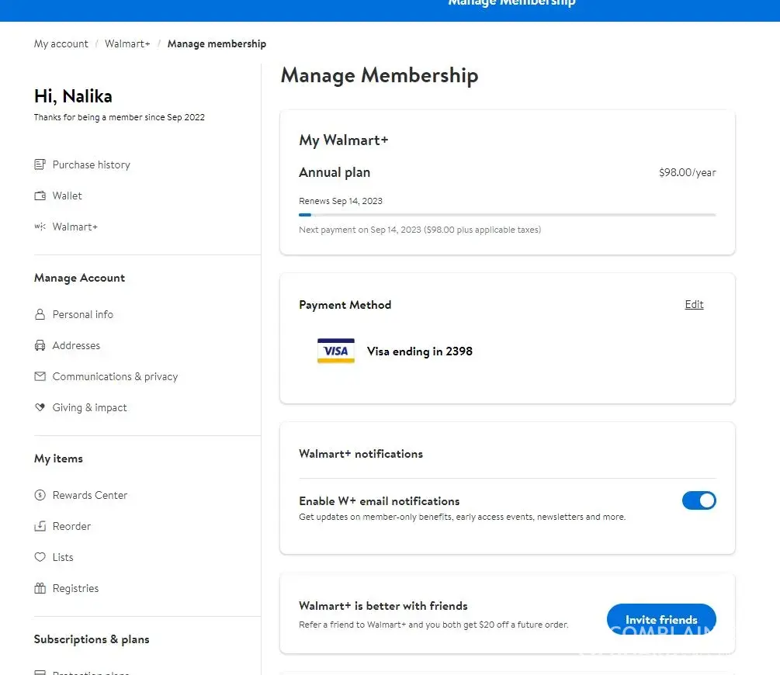Click the Giving & impact heart icon
This screenshot has width=780, height=675.
click(x=40, y=407)
